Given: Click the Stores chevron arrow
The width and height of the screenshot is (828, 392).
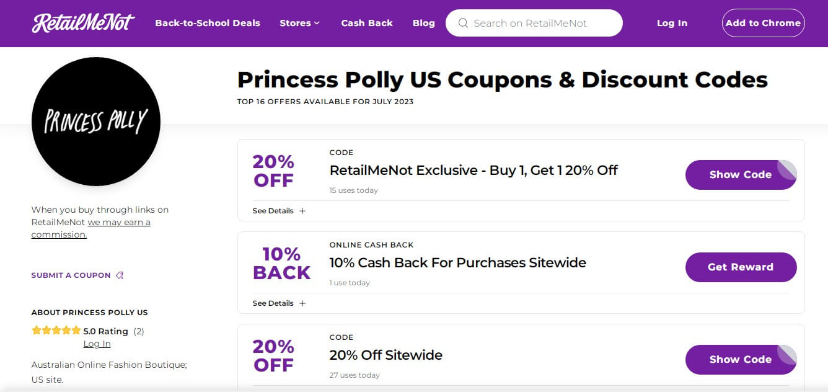Looking at the screenshot, I should coord(317,23).
